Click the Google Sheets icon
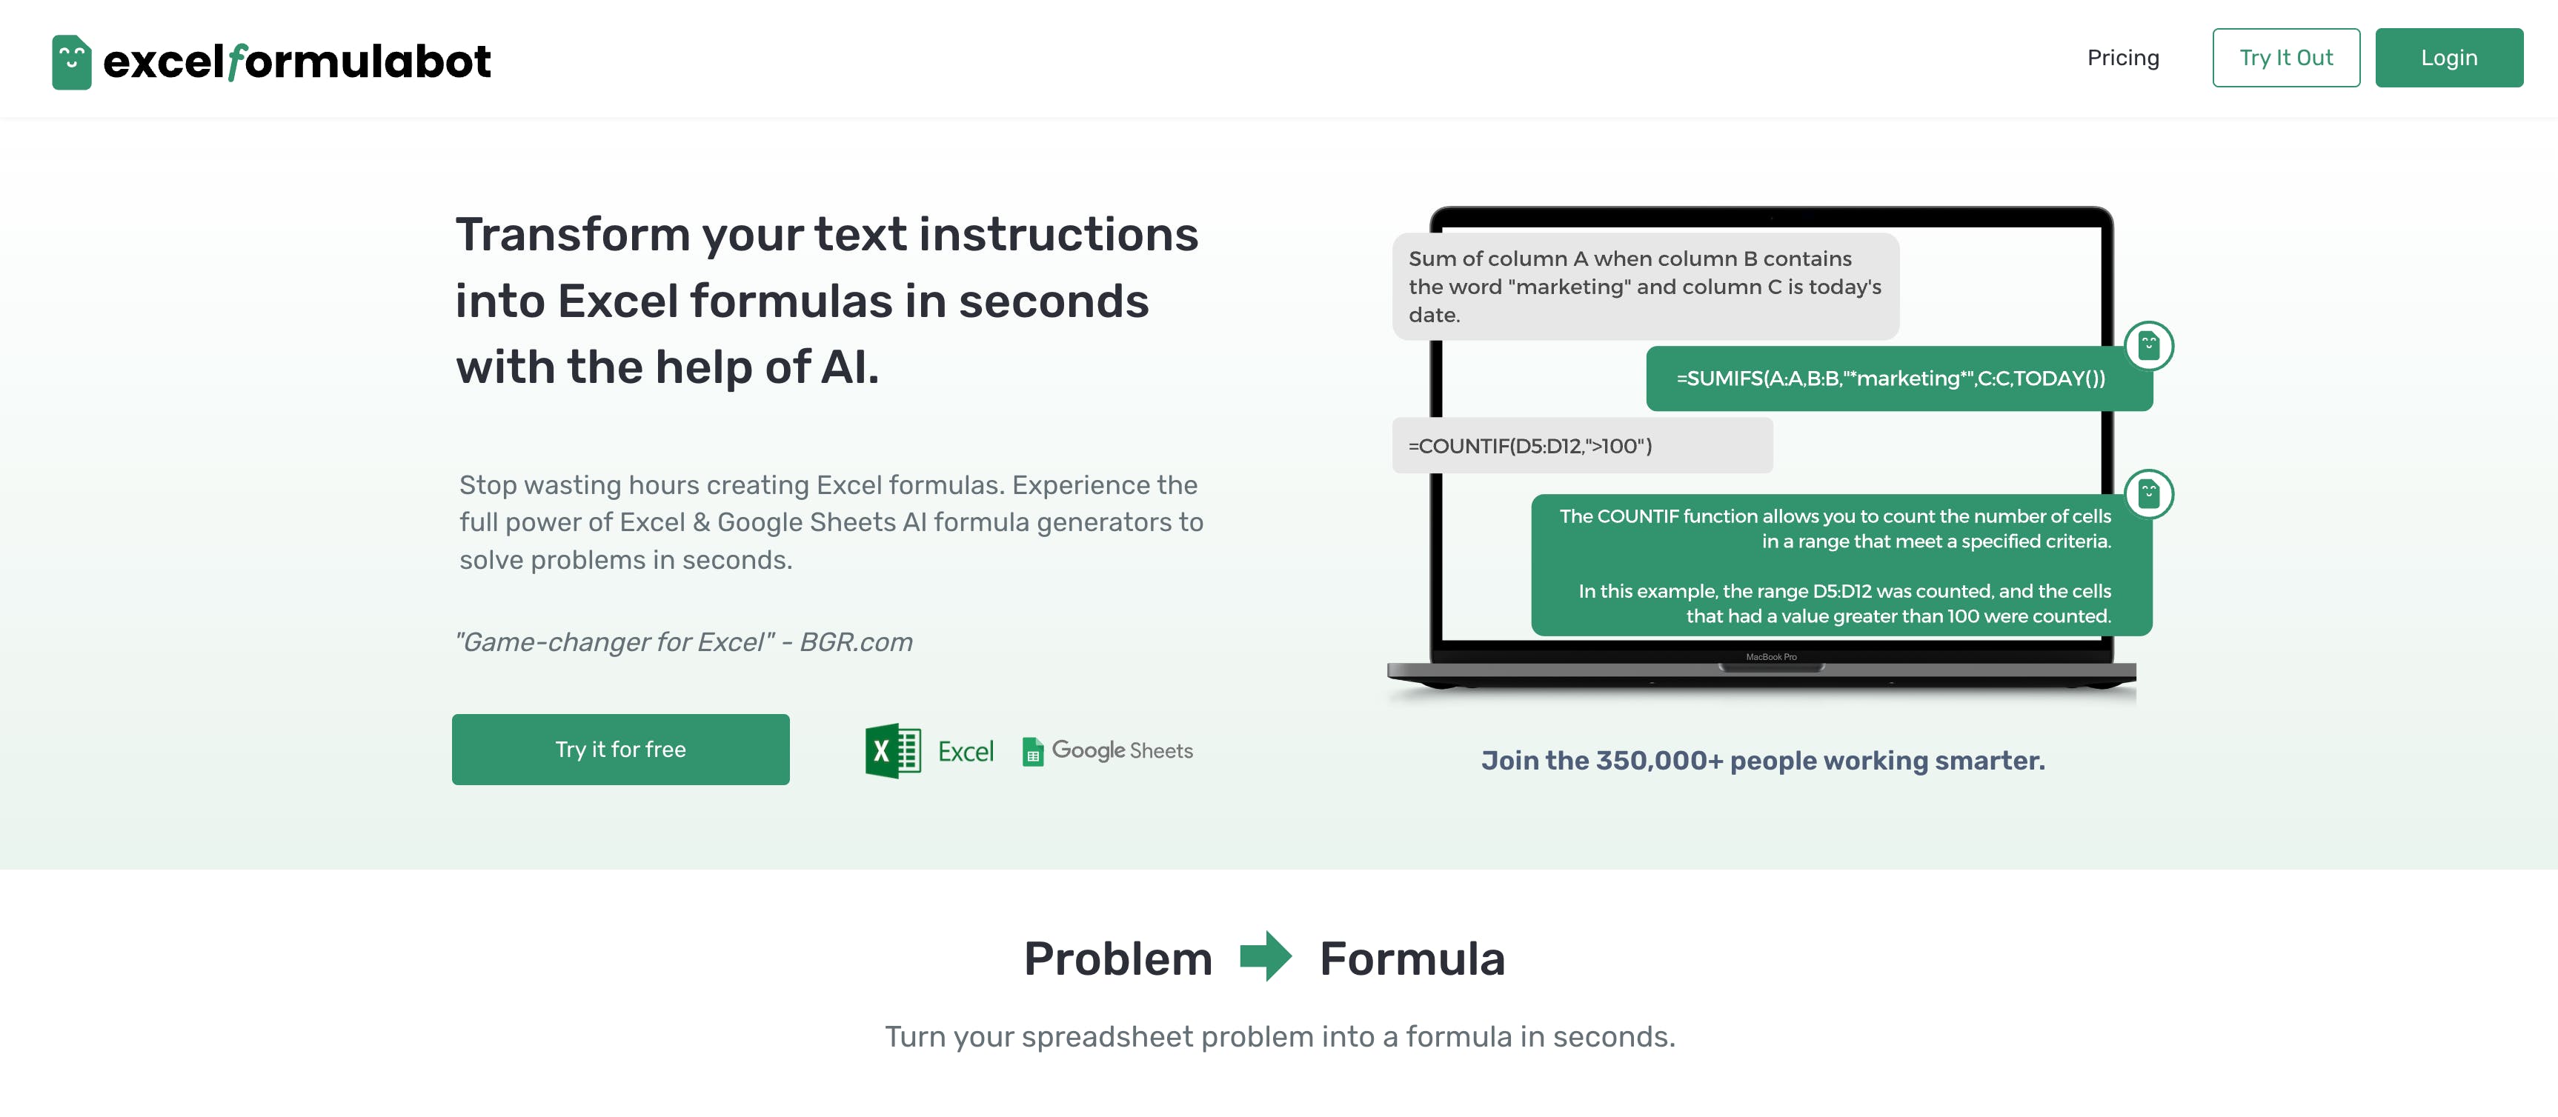Image resolution: width=2558 pixels, height=1117 pixels. click(x=1033, y=752)
